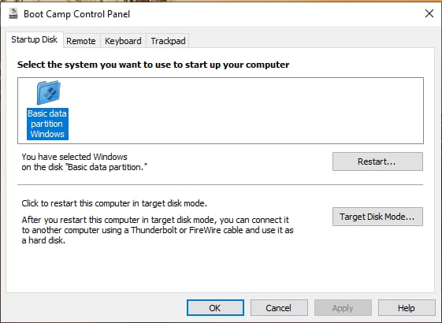The height and width of the screenshot is (323, 442).
Task: Click the Boot Camp disk icon in title bar
Action: (13, 13)
